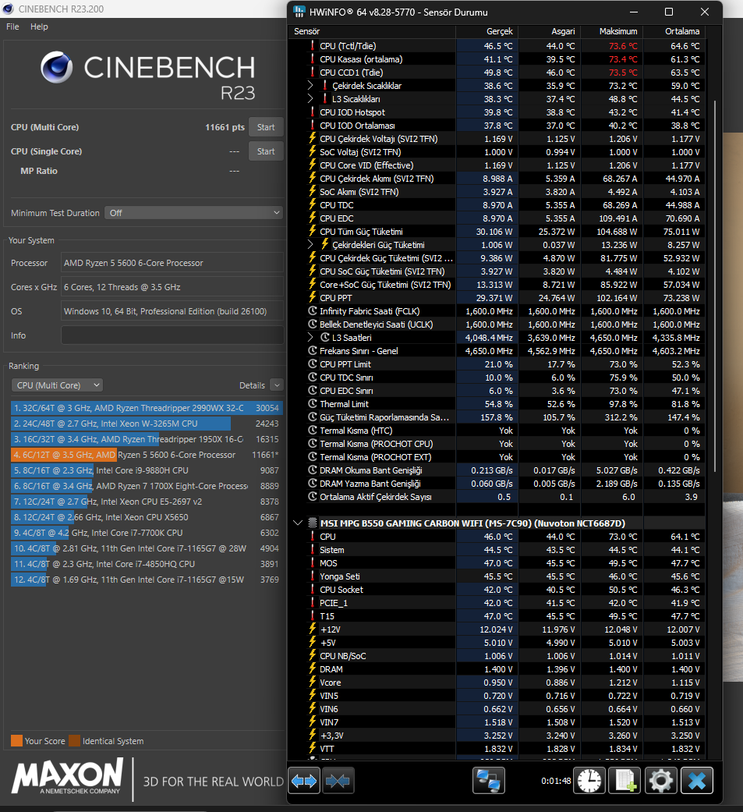Click the clock icon to reset HWiNFO min/max values
The height and width of the screenshot is (812, 743).
click(x=589, y=781)
